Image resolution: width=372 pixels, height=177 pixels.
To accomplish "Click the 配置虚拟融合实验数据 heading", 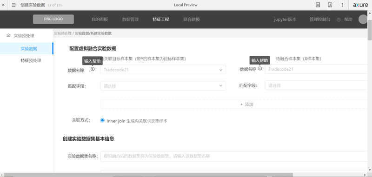I will [x=93, y=49].
